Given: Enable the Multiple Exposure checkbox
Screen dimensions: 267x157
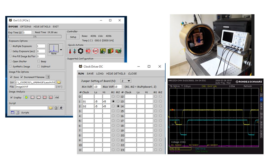Looking at the screenshot, I should tap(10, 46).
